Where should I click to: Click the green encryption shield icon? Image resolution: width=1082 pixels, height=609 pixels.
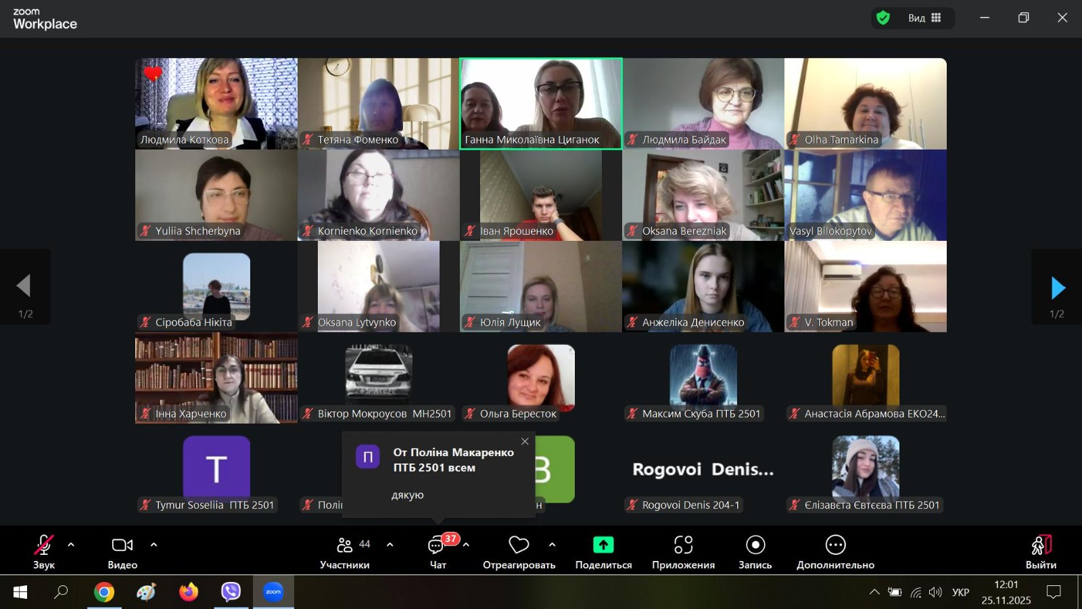coord(883,18)
